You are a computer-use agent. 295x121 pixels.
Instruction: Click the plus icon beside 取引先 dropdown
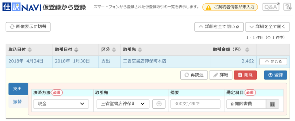pyautogui.click(x=159, y=104)
